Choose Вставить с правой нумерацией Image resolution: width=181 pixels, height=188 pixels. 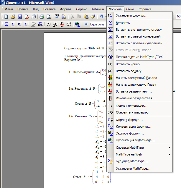pyautogui.click(x=140, y=43)
